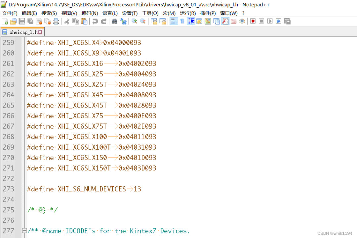Toggle the Word wrap toolbar button
This screenshot has width=357, height=238.
click(x=174, y=22)
